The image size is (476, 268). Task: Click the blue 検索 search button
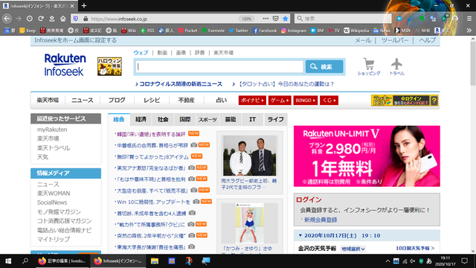324,66
